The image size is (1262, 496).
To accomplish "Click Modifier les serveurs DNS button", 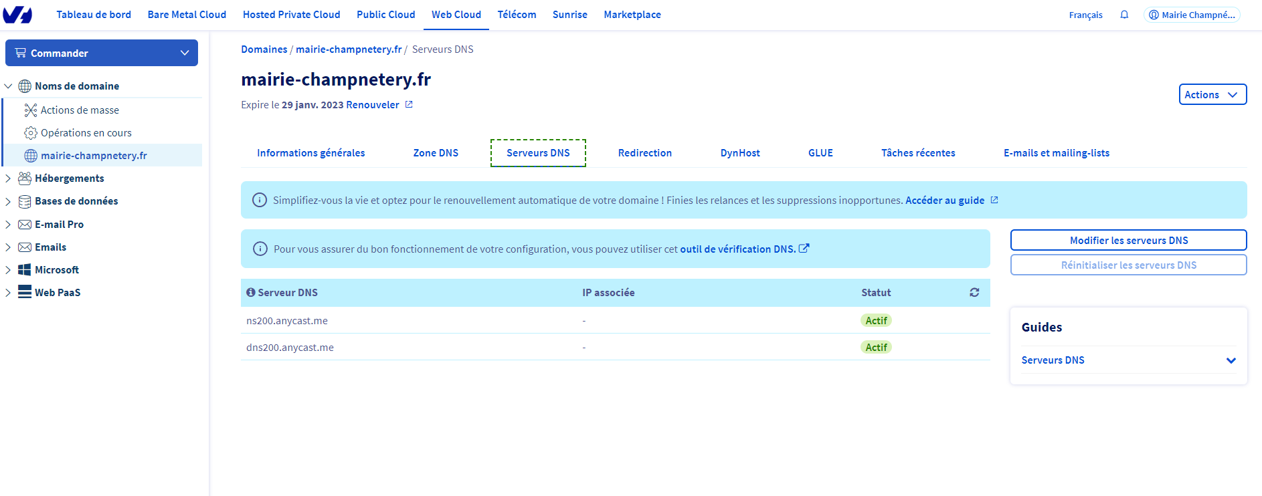I will click(x=1129, y=241).
